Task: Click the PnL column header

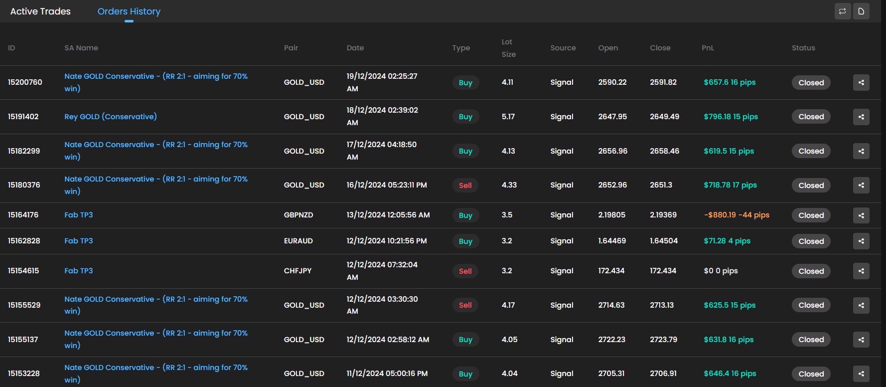Action: 708,48
